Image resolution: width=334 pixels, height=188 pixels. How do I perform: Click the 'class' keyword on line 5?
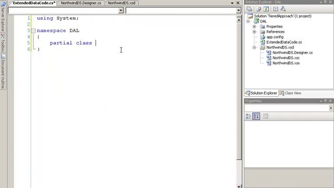(84, 43)
